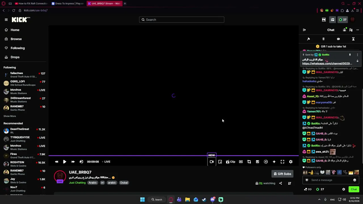Click the Send a message chat input
This screenshot has width=363, height=204.
[331, 180]
